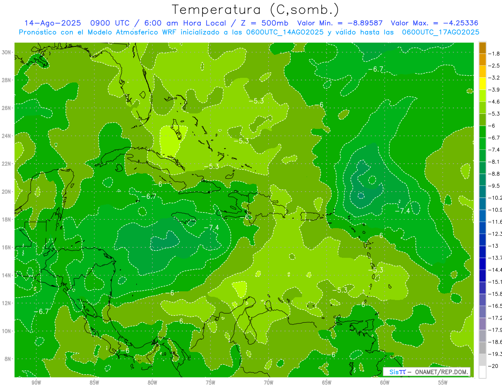
Task: Click the "-2.5" colorbar label
Action: 494,66
